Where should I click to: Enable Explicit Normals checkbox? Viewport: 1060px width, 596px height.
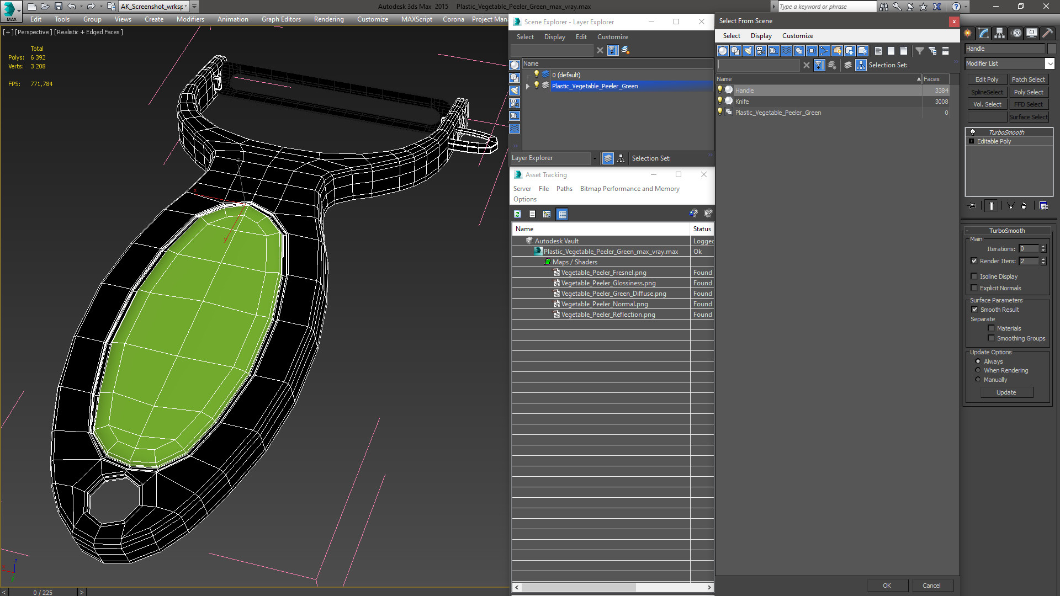(974, 288)
